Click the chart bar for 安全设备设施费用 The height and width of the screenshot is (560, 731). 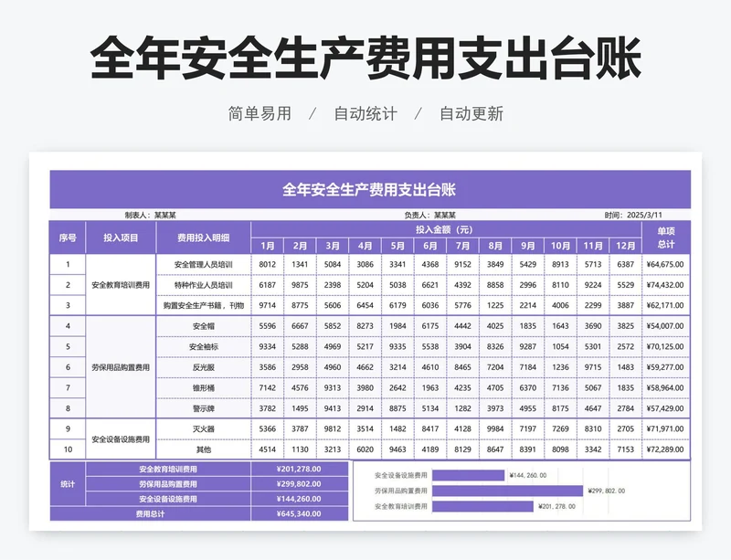tap(469, 475)
